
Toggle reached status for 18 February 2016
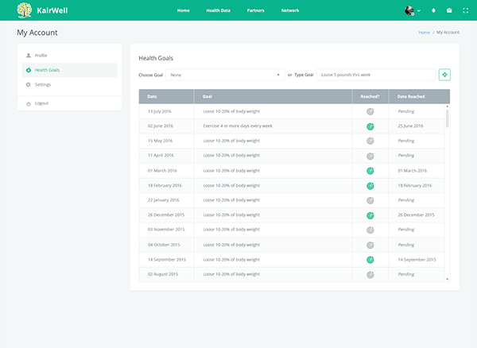[x=370, y=186]
